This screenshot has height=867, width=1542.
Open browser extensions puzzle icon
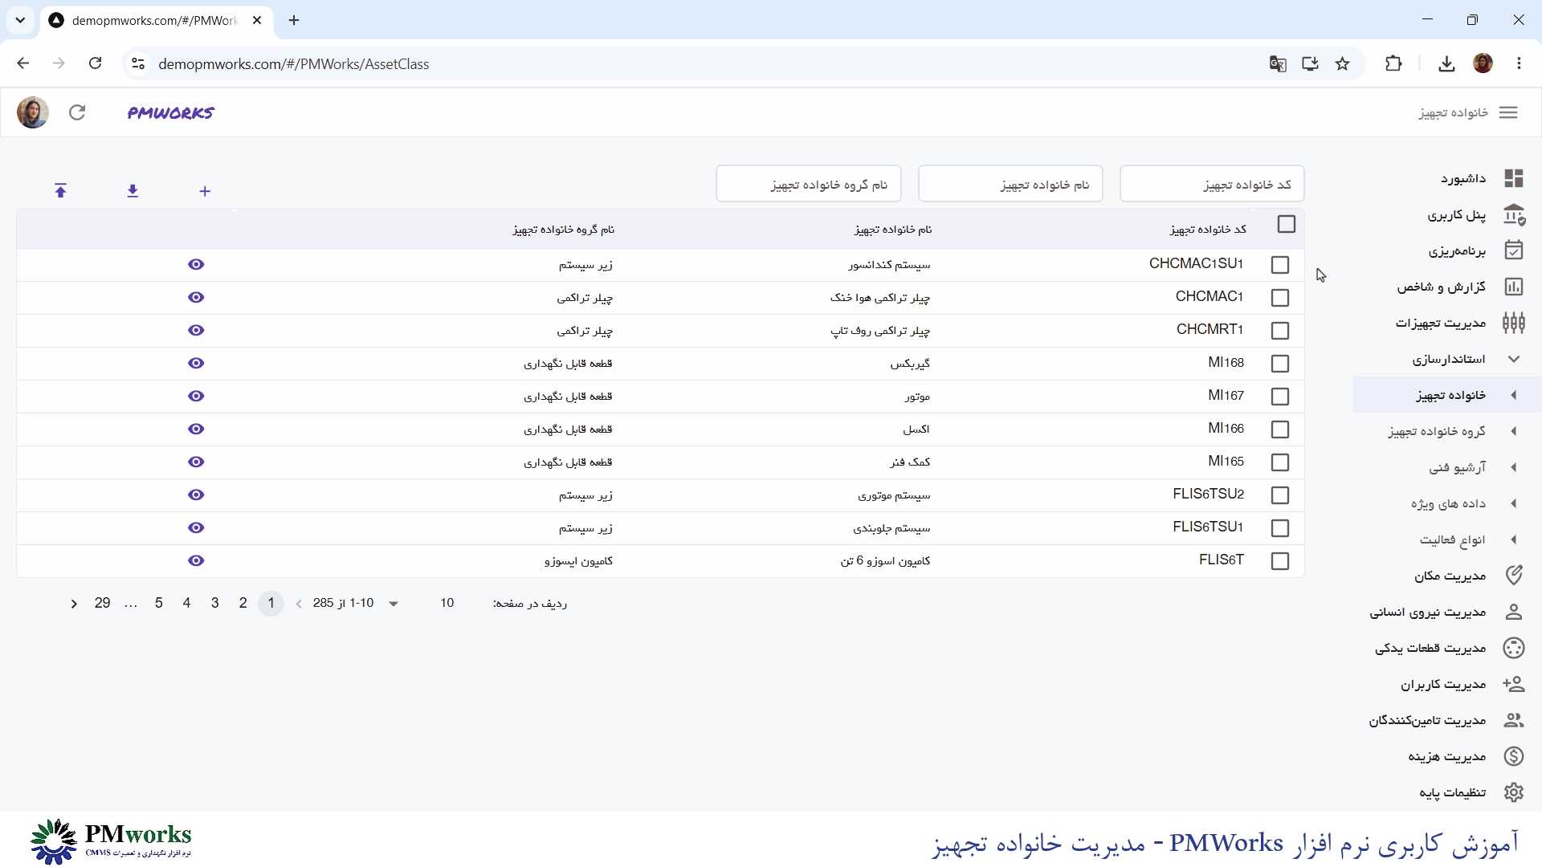[1393, 64]
